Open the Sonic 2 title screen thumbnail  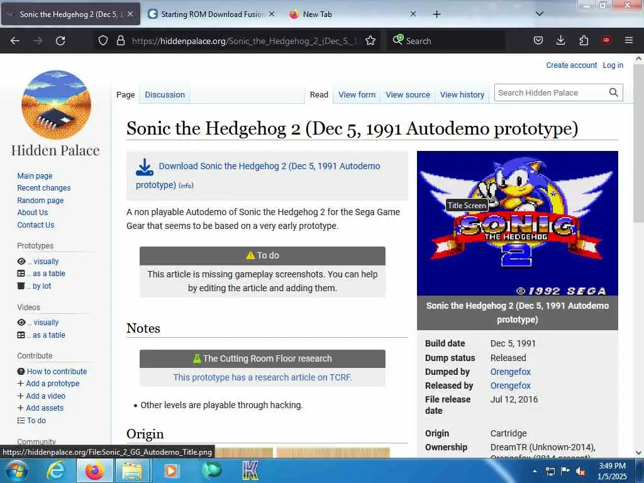pyautogui.click(x=518, y=223)
